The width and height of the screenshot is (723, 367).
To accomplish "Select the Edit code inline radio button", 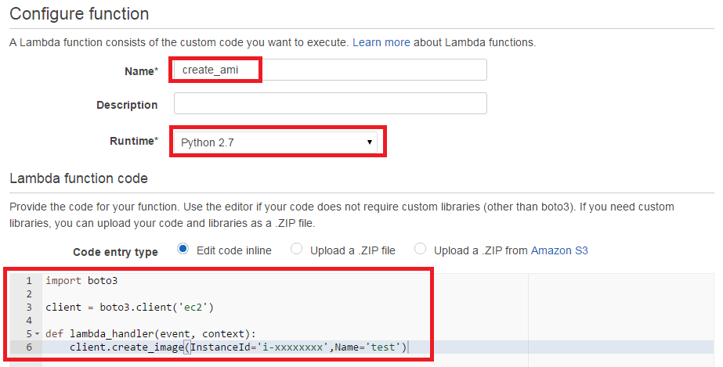I will (x=183, y=249).
